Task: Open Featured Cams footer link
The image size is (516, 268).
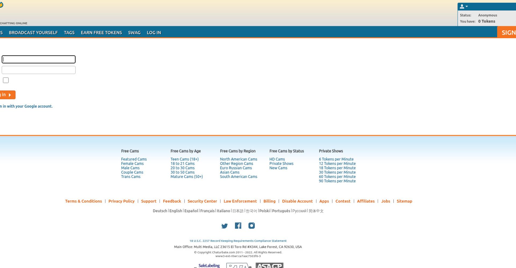Action: tap(134, 159)
